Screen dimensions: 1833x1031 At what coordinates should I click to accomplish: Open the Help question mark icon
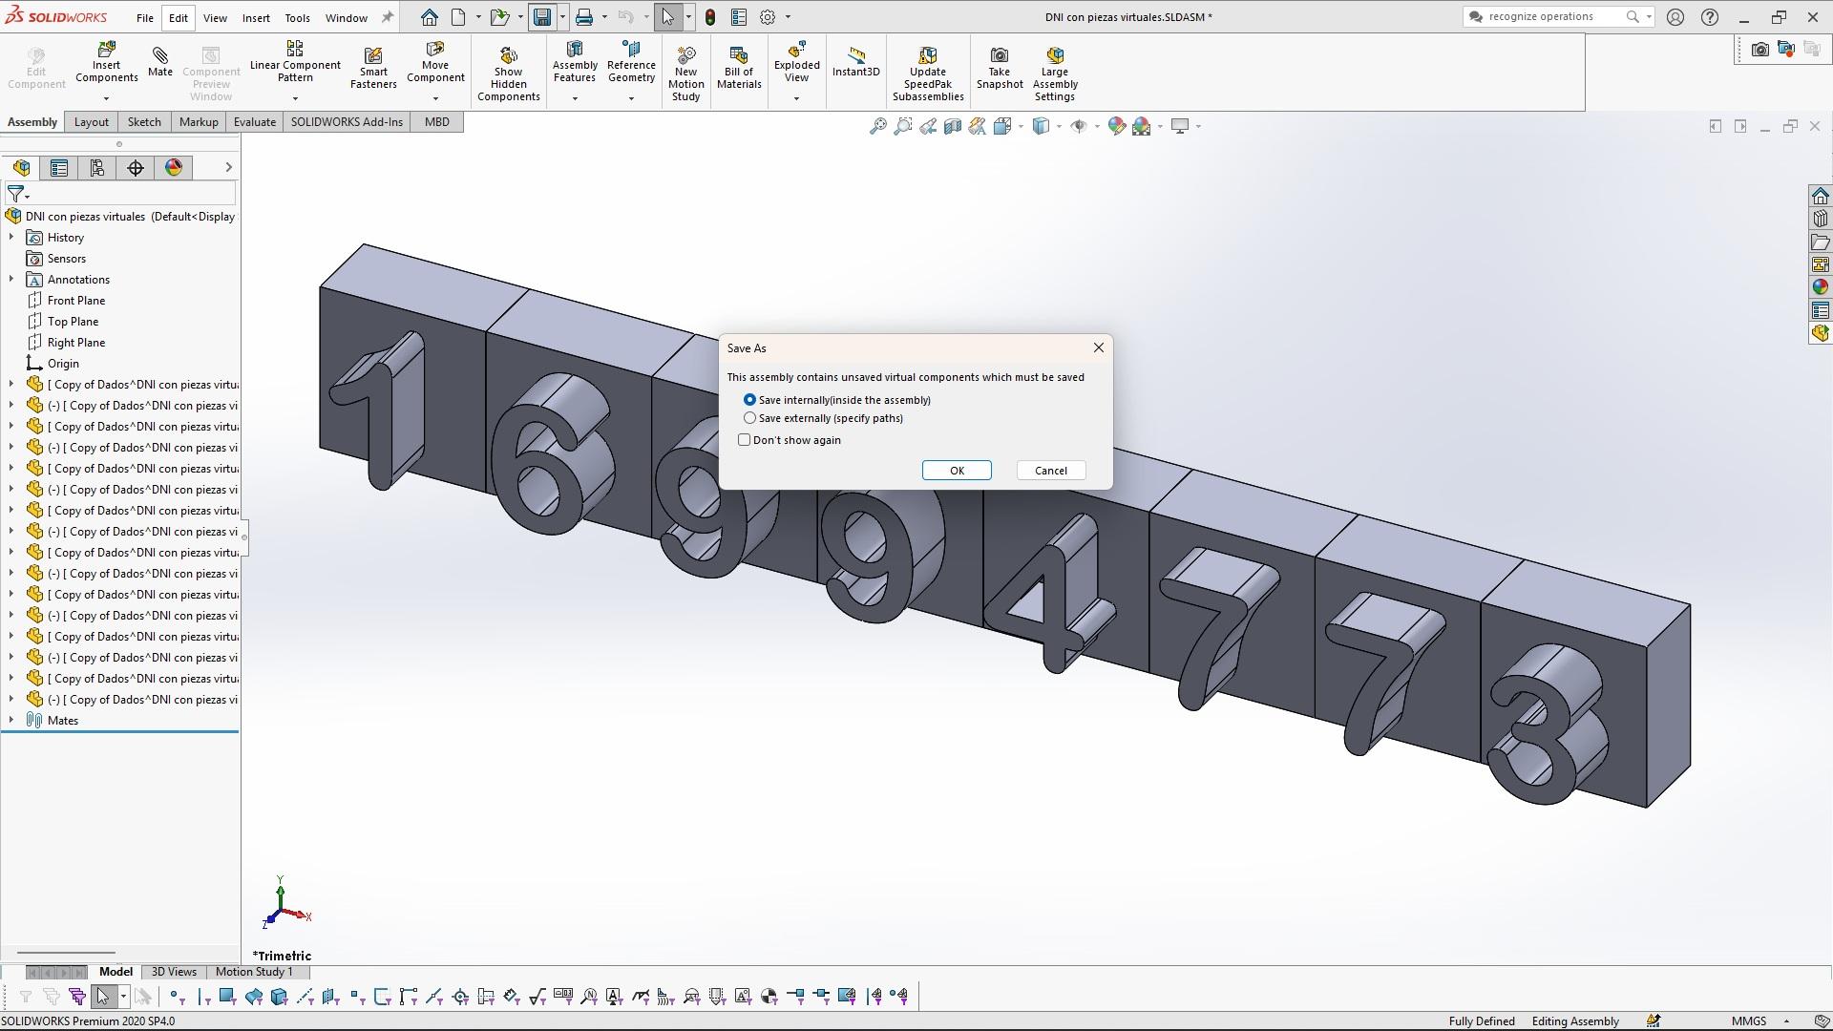pyautogui.click(x=1710, y=17)
